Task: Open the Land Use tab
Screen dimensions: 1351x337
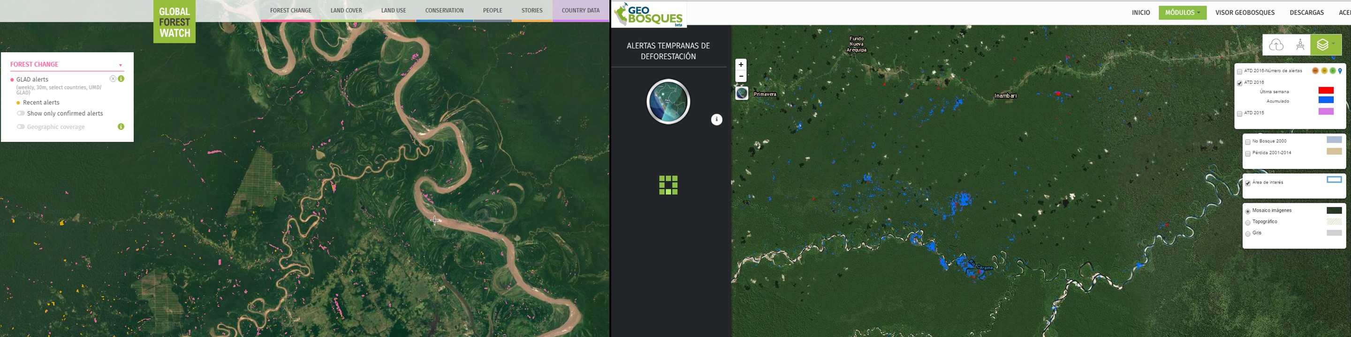Action: pyautogui.click(x=394, y=10)
